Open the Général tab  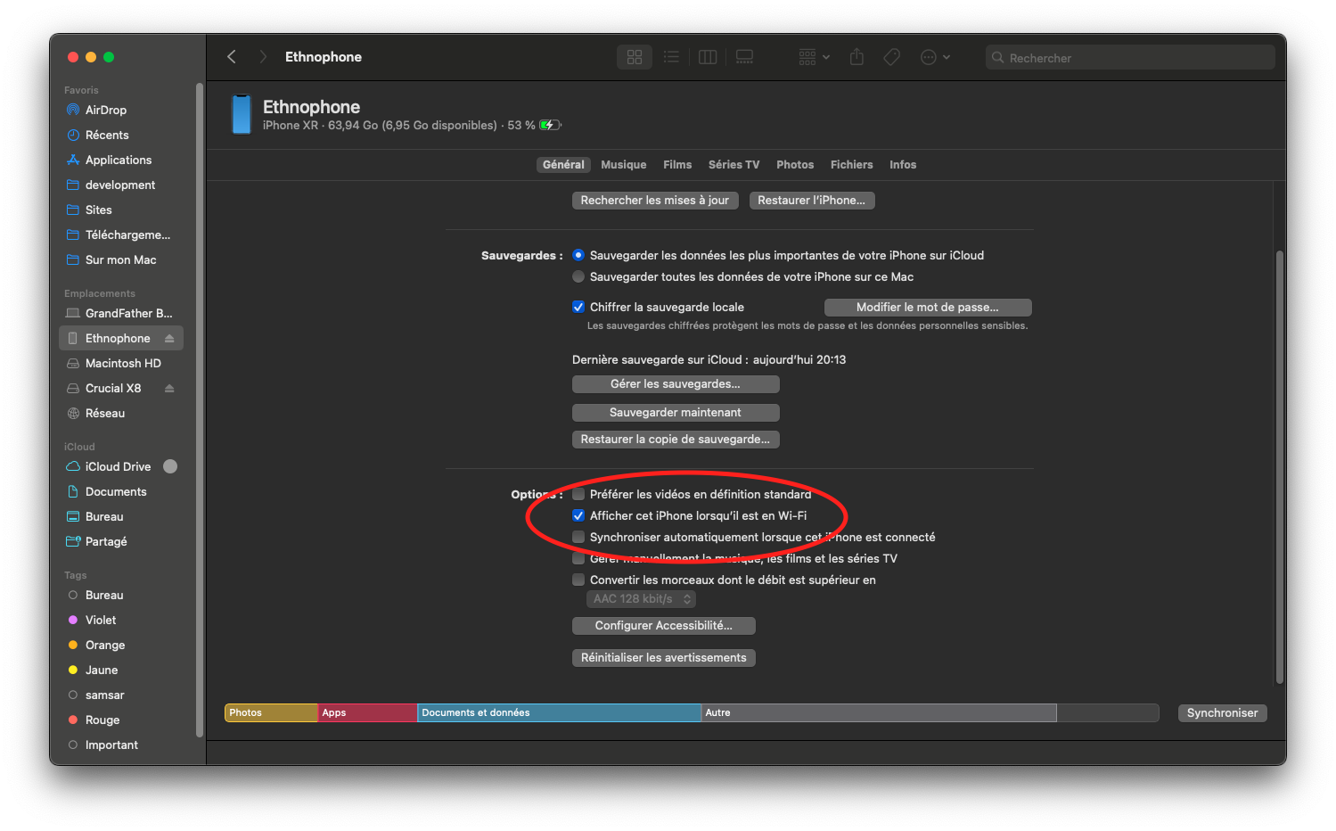pos(563,165)
